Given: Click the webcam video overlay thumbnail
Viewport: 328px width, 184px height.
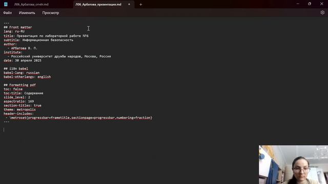Looking at the screenshot, I should [293, 165].
